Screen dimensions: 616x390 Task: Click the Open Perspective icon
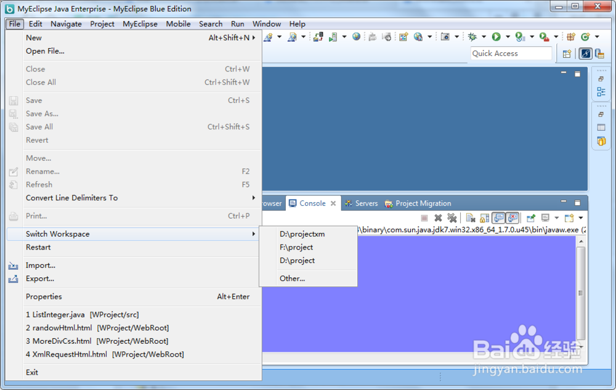(x=567, y=54)
